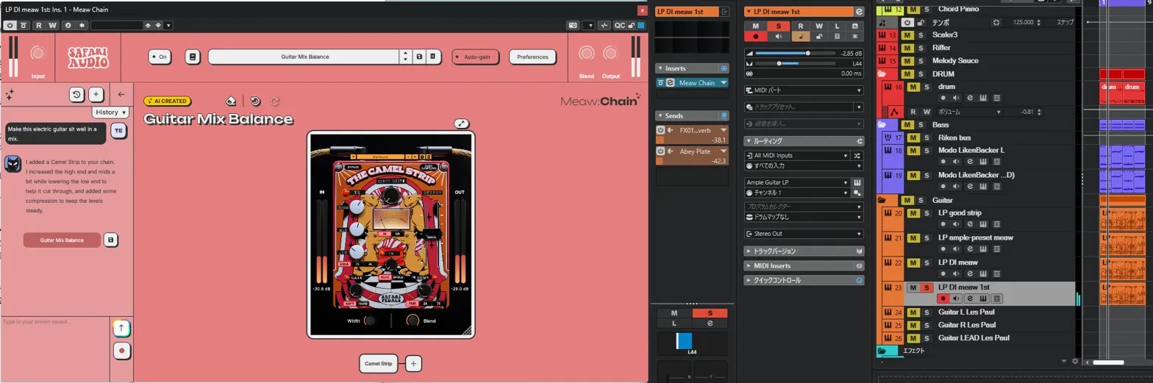1153x383 pixels.
Task: Click the plugin Read automation R button
Action: click(38, 25)
